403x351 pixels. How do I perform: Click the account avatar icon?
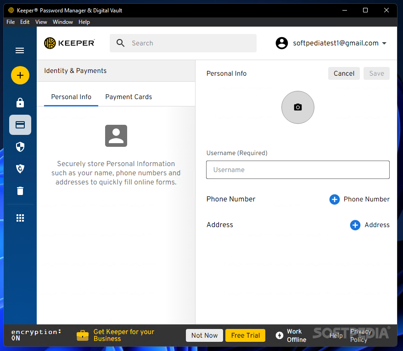click(282, 43)
